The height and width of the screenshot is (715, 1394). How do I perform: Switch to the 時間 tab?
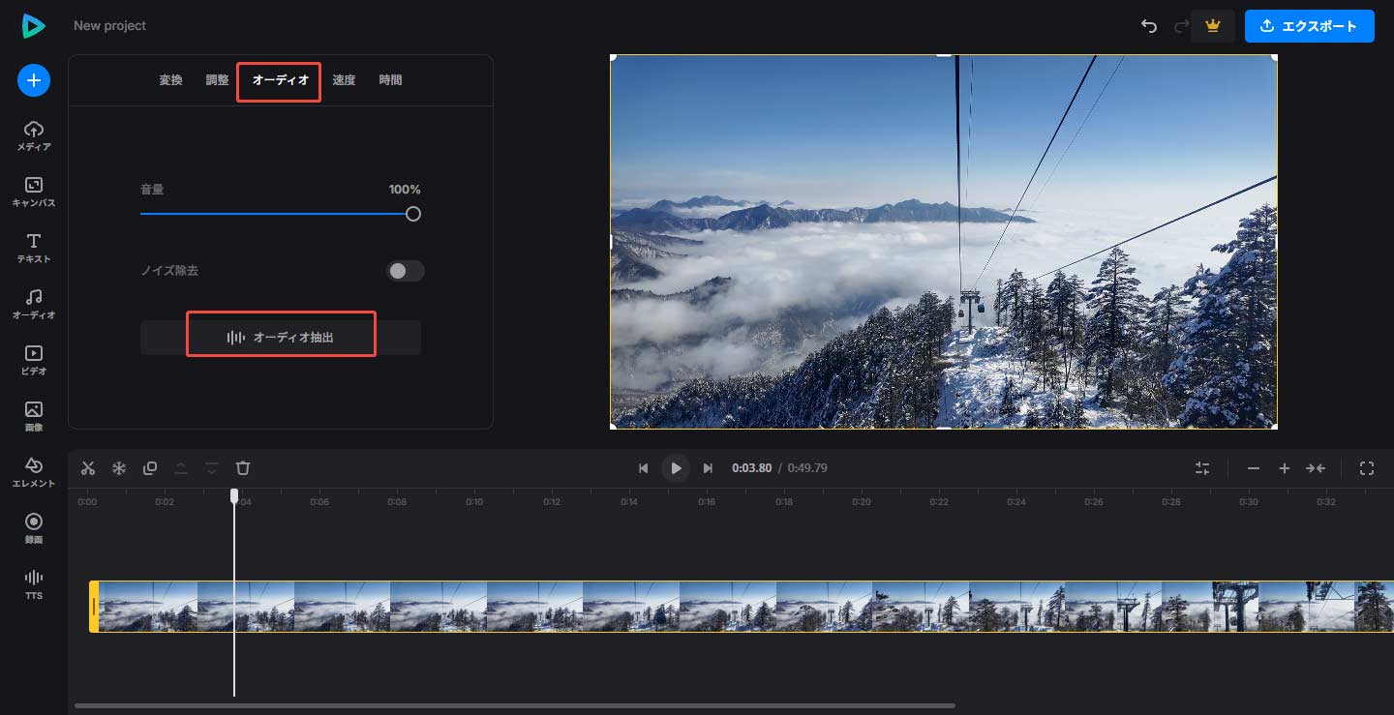[390, 80]
